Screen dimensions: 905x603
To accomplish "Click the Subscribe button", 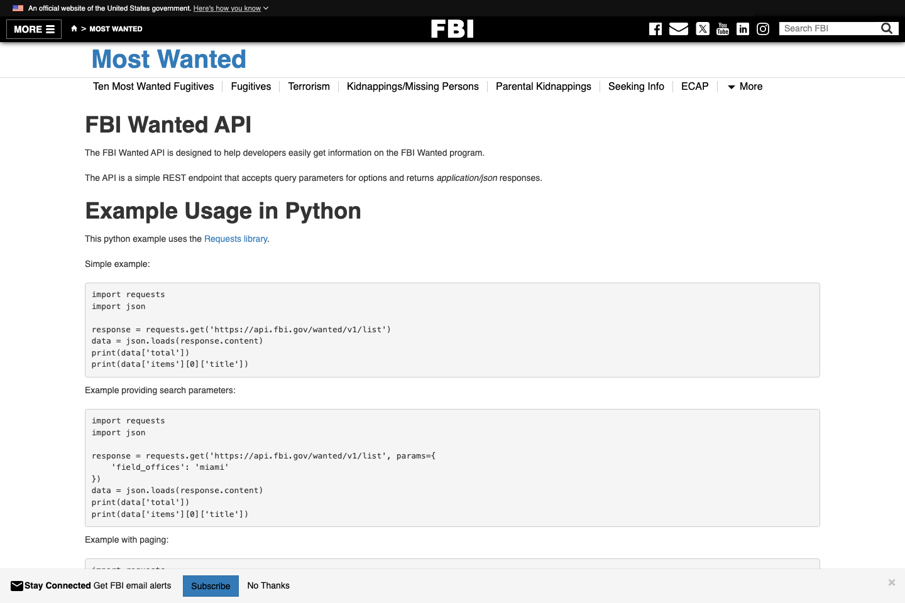I will point(211,585).
